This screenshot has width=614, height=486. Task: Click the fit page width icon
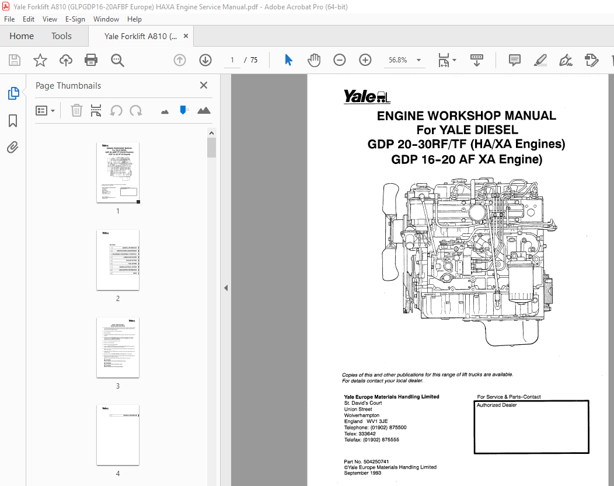tap(444, 60)
